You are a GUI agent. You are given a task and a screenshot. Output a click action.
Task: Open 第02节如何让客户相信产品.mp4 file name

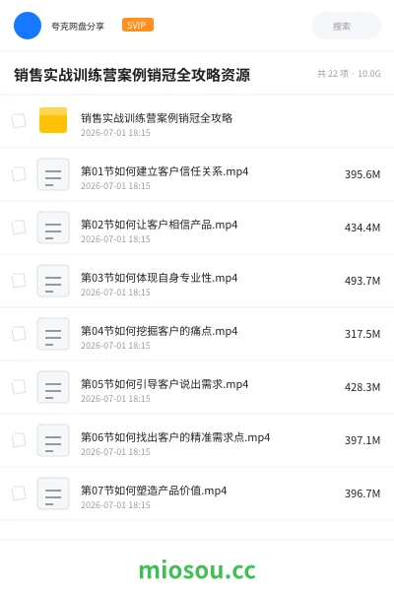[160, 225]
